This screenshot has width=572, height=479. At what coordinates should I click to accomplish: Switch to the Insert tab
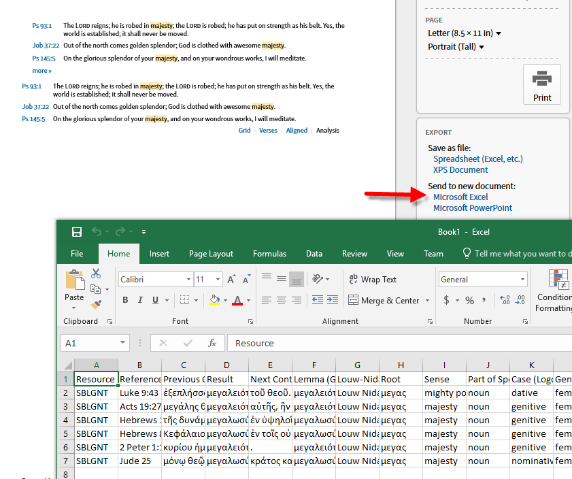pyautogui.click(x=159, y=254)
